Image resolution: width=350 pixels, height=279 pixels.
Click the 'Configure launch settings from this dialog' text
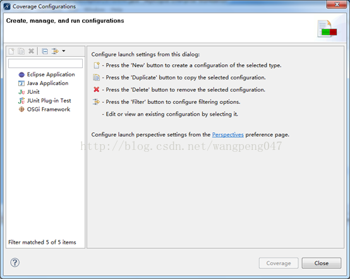pos(145,55)
